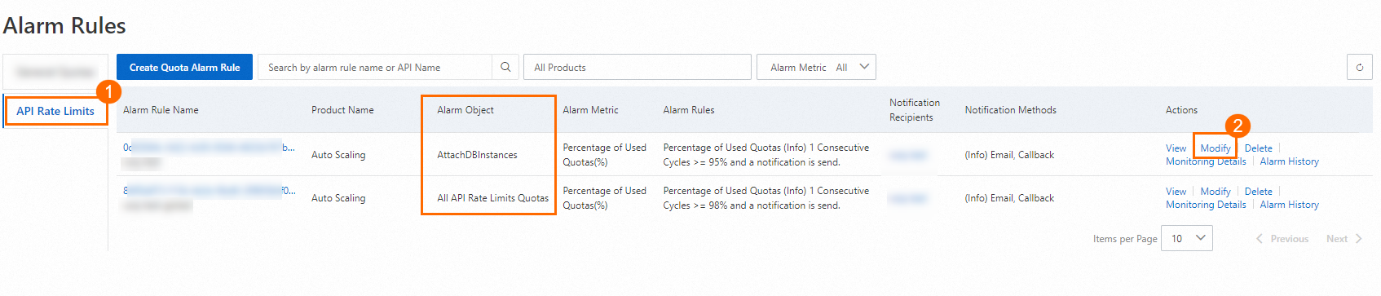The width and height of the screenshot is (1381, 296).
Task: Switch to API Rate Limits tab
Action: tap(55, 111)
